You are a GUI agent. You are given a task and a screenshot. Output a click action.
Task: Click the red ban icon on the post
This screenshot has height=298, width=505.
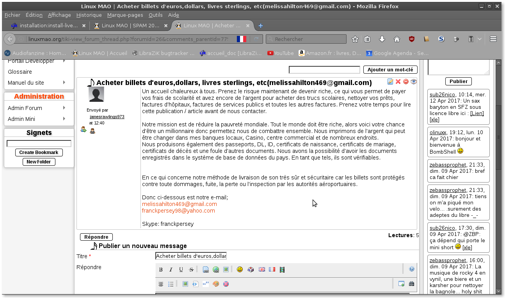[406, 82]
